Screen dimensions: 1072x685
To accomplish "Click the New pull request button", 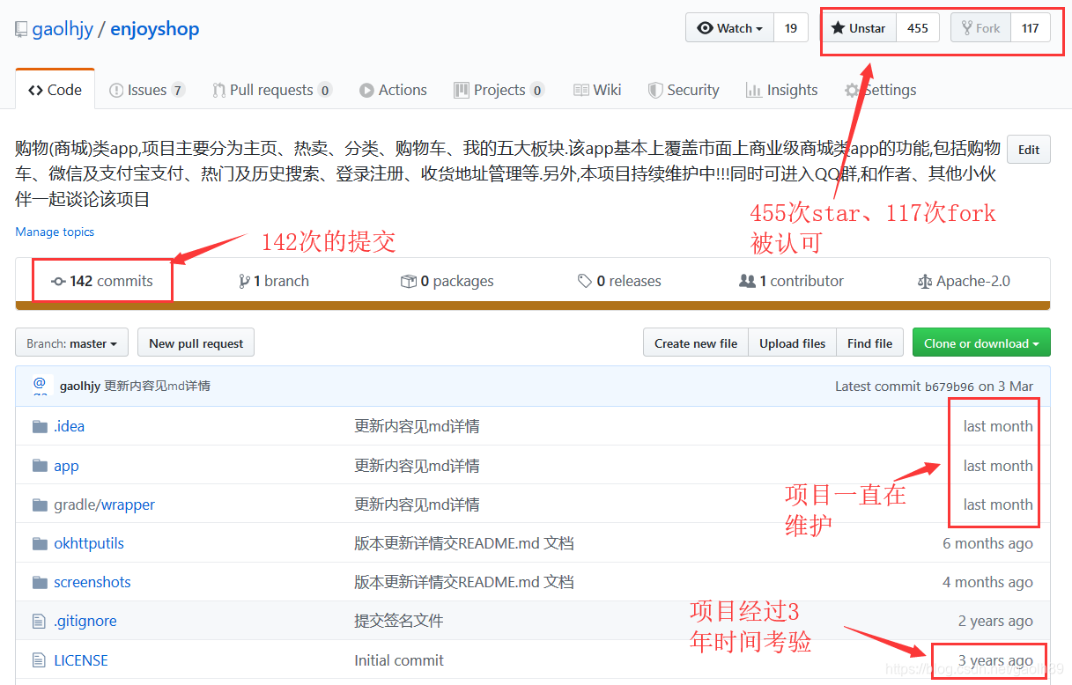I will coord(196,343).
